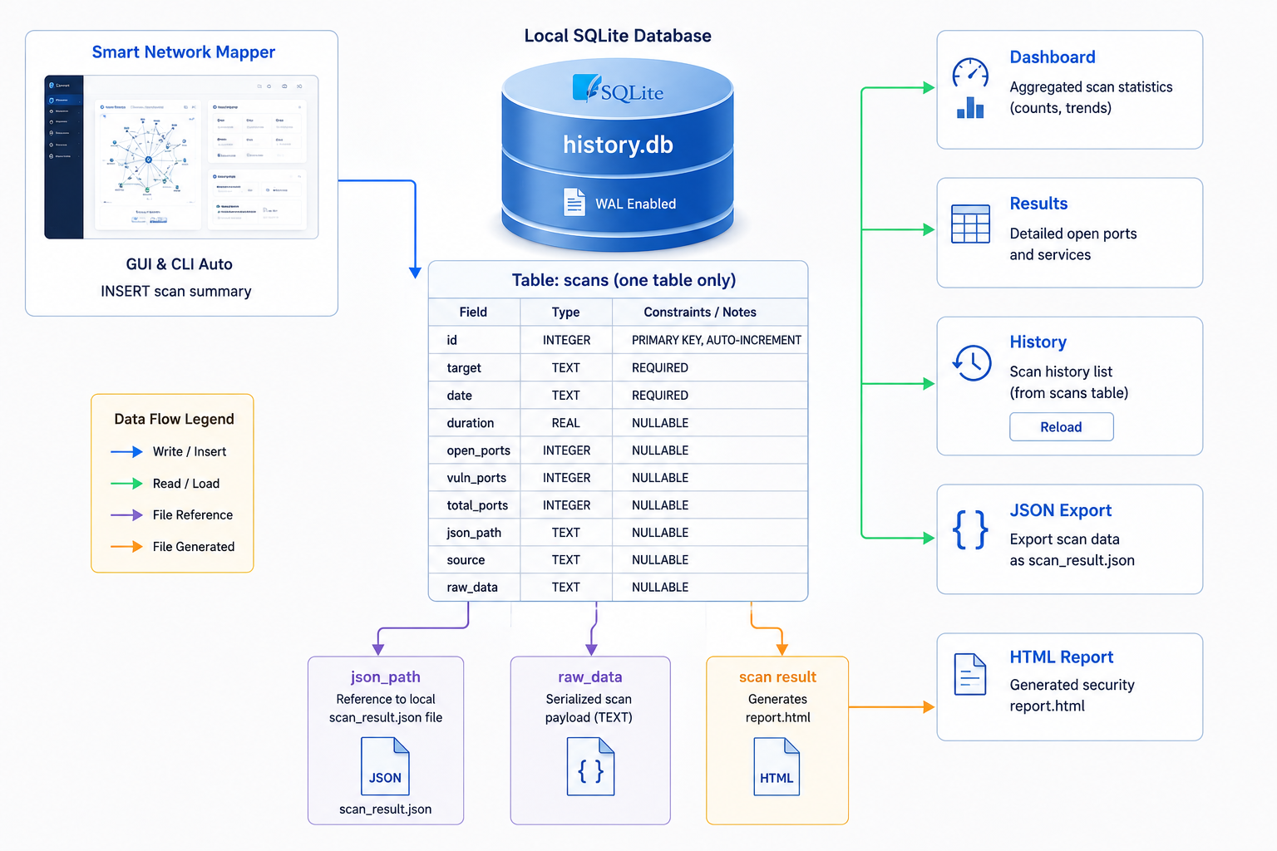The width and height of the screenshot is (1277, 851).
Task: Select the vuln_ports field cell
Action: (x=474, y=478)
